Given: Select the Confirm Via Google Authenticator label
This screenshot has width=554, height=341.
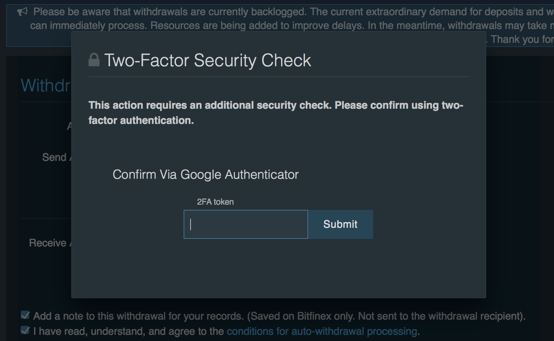Looking at the screenshot, I should [205, 175].
